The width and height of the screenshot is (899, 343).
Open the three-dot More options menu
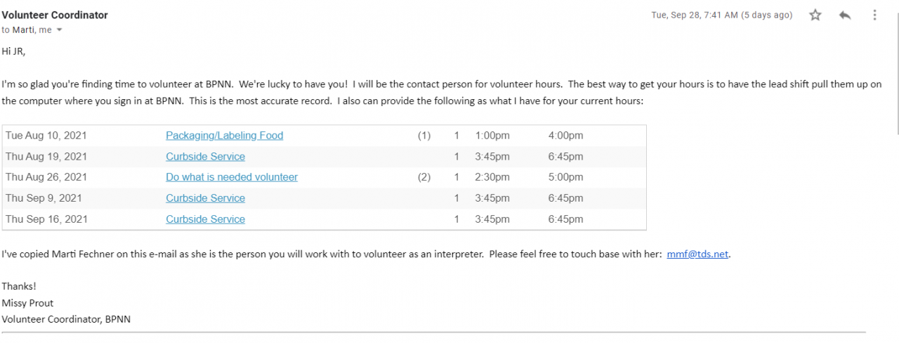point(874,15)
